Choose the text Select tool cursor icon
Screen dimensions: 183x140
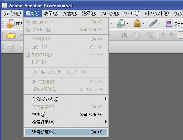click(124, 35)
